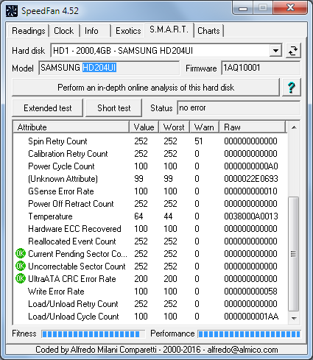313x360 pixels.
Task: Click the Coded by Alfredo Milani Comparetti footer
Action: (x=157, y=350)
